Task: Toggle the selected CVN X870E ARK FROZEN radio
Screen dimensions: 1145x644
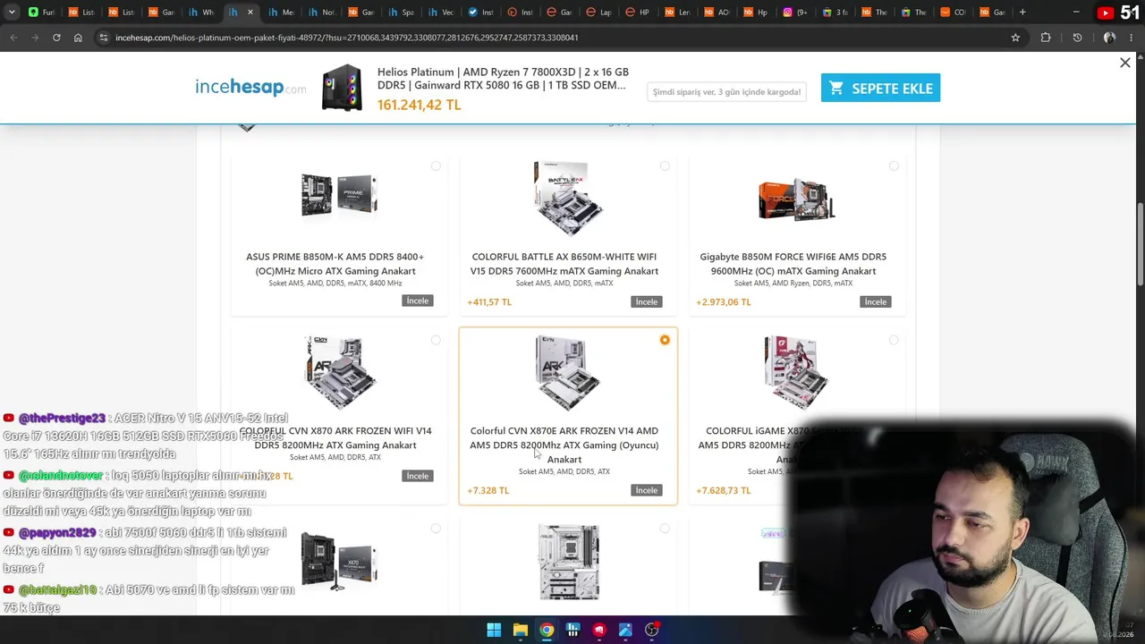Action: pos(665,341)
